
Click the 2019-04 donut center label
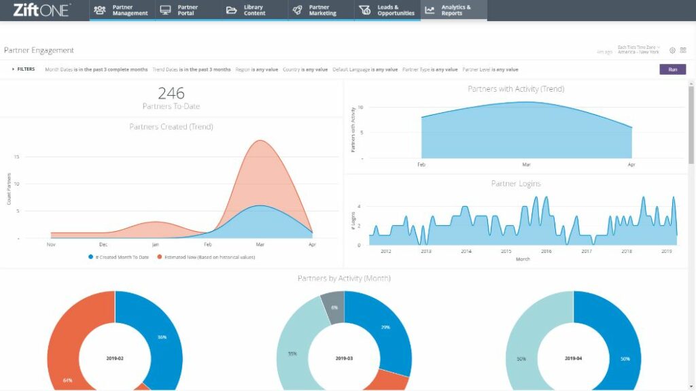pyautogui.click(x=574, y=358)
